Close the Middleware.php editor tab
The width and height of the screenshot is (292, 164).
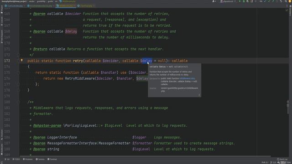coord(74,6)
